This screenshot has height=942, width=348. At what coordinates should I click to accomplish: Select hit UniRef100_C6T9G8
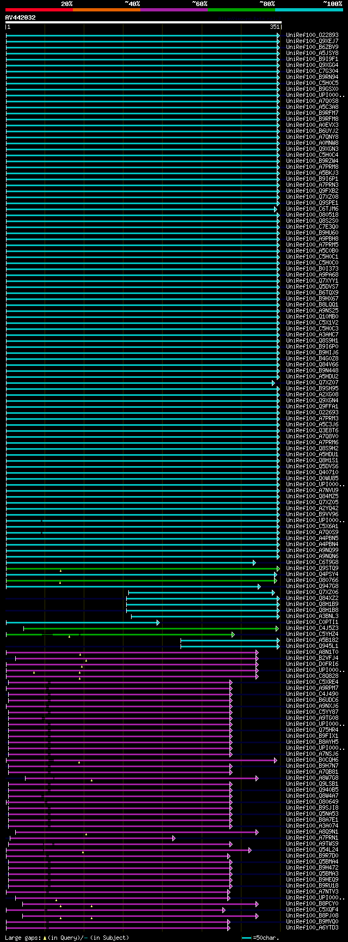click(312, 562)
